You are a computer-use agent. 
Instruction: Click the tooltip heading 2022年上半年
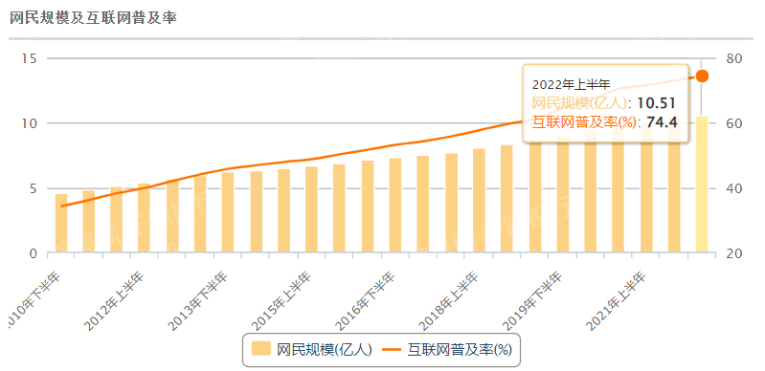coord(572,84)
